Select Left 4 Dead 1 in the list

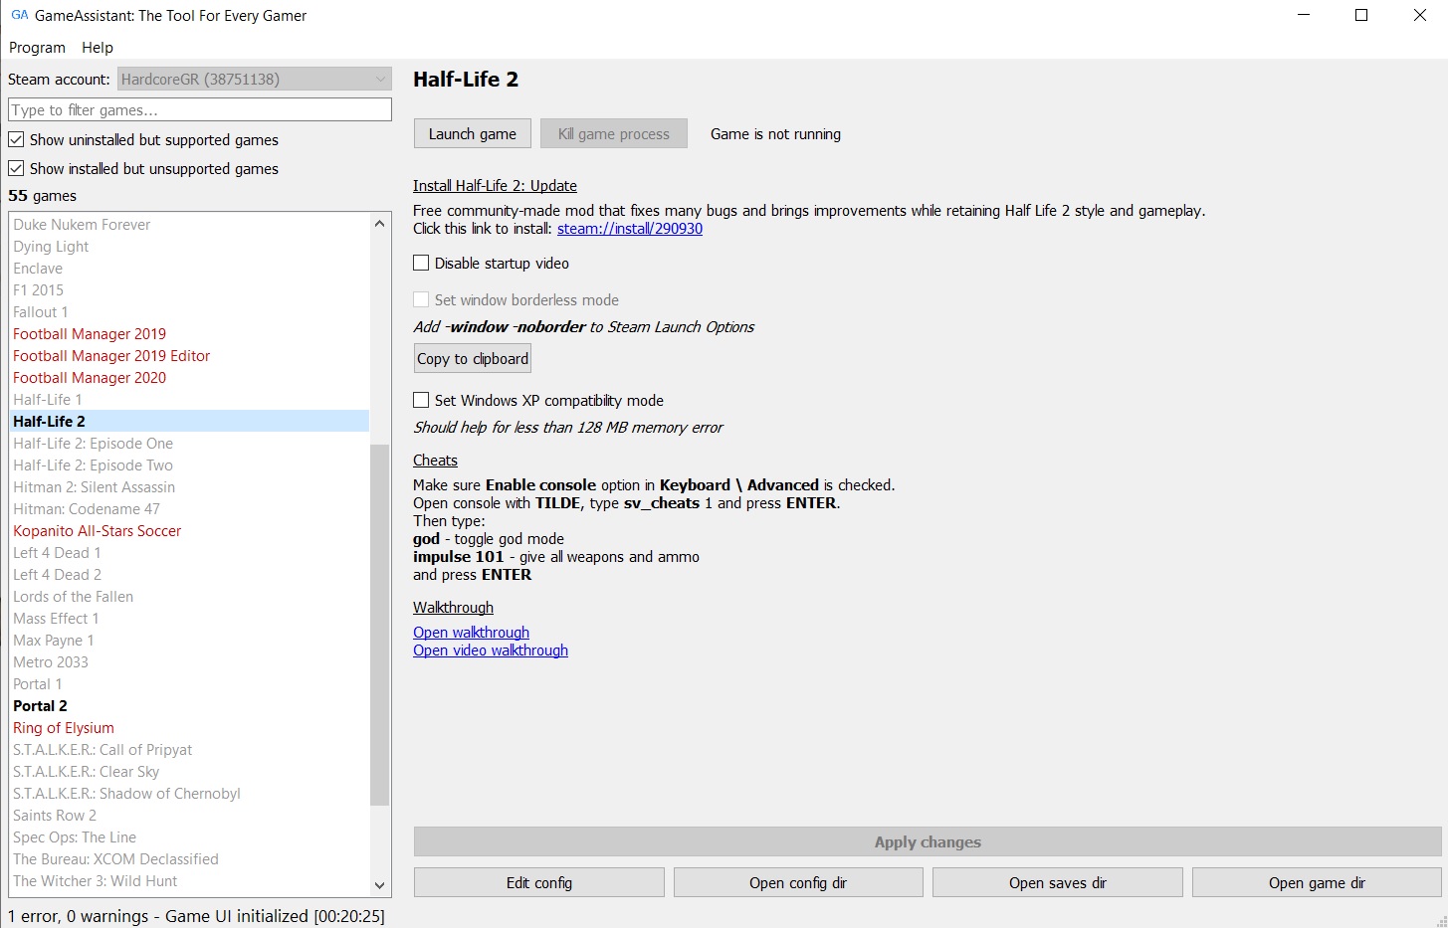189,553
